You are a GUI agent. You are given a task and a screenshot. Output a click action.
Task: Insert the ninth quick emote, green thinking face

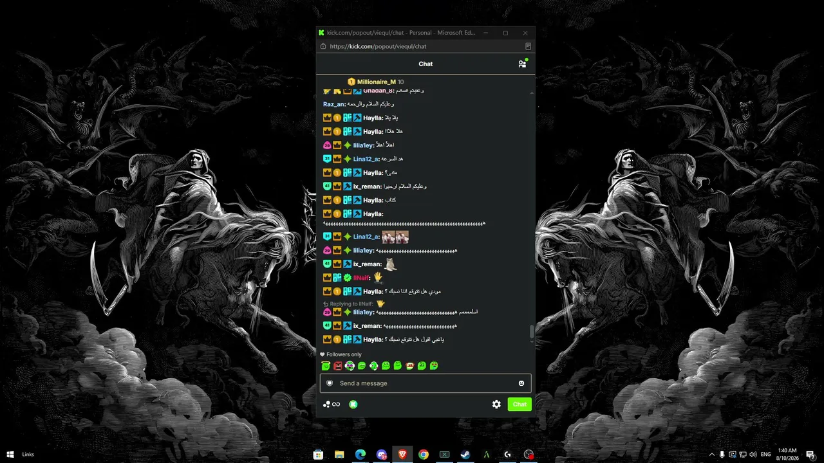[x=422, y=366]
